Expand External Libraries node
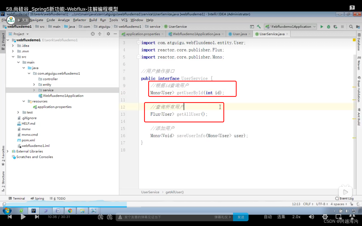 (x=8, y=151)
